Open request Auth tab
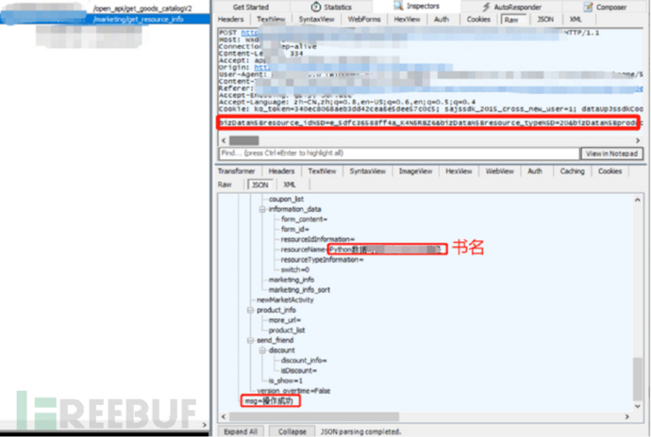651x437 pixels. click(442, 19)
